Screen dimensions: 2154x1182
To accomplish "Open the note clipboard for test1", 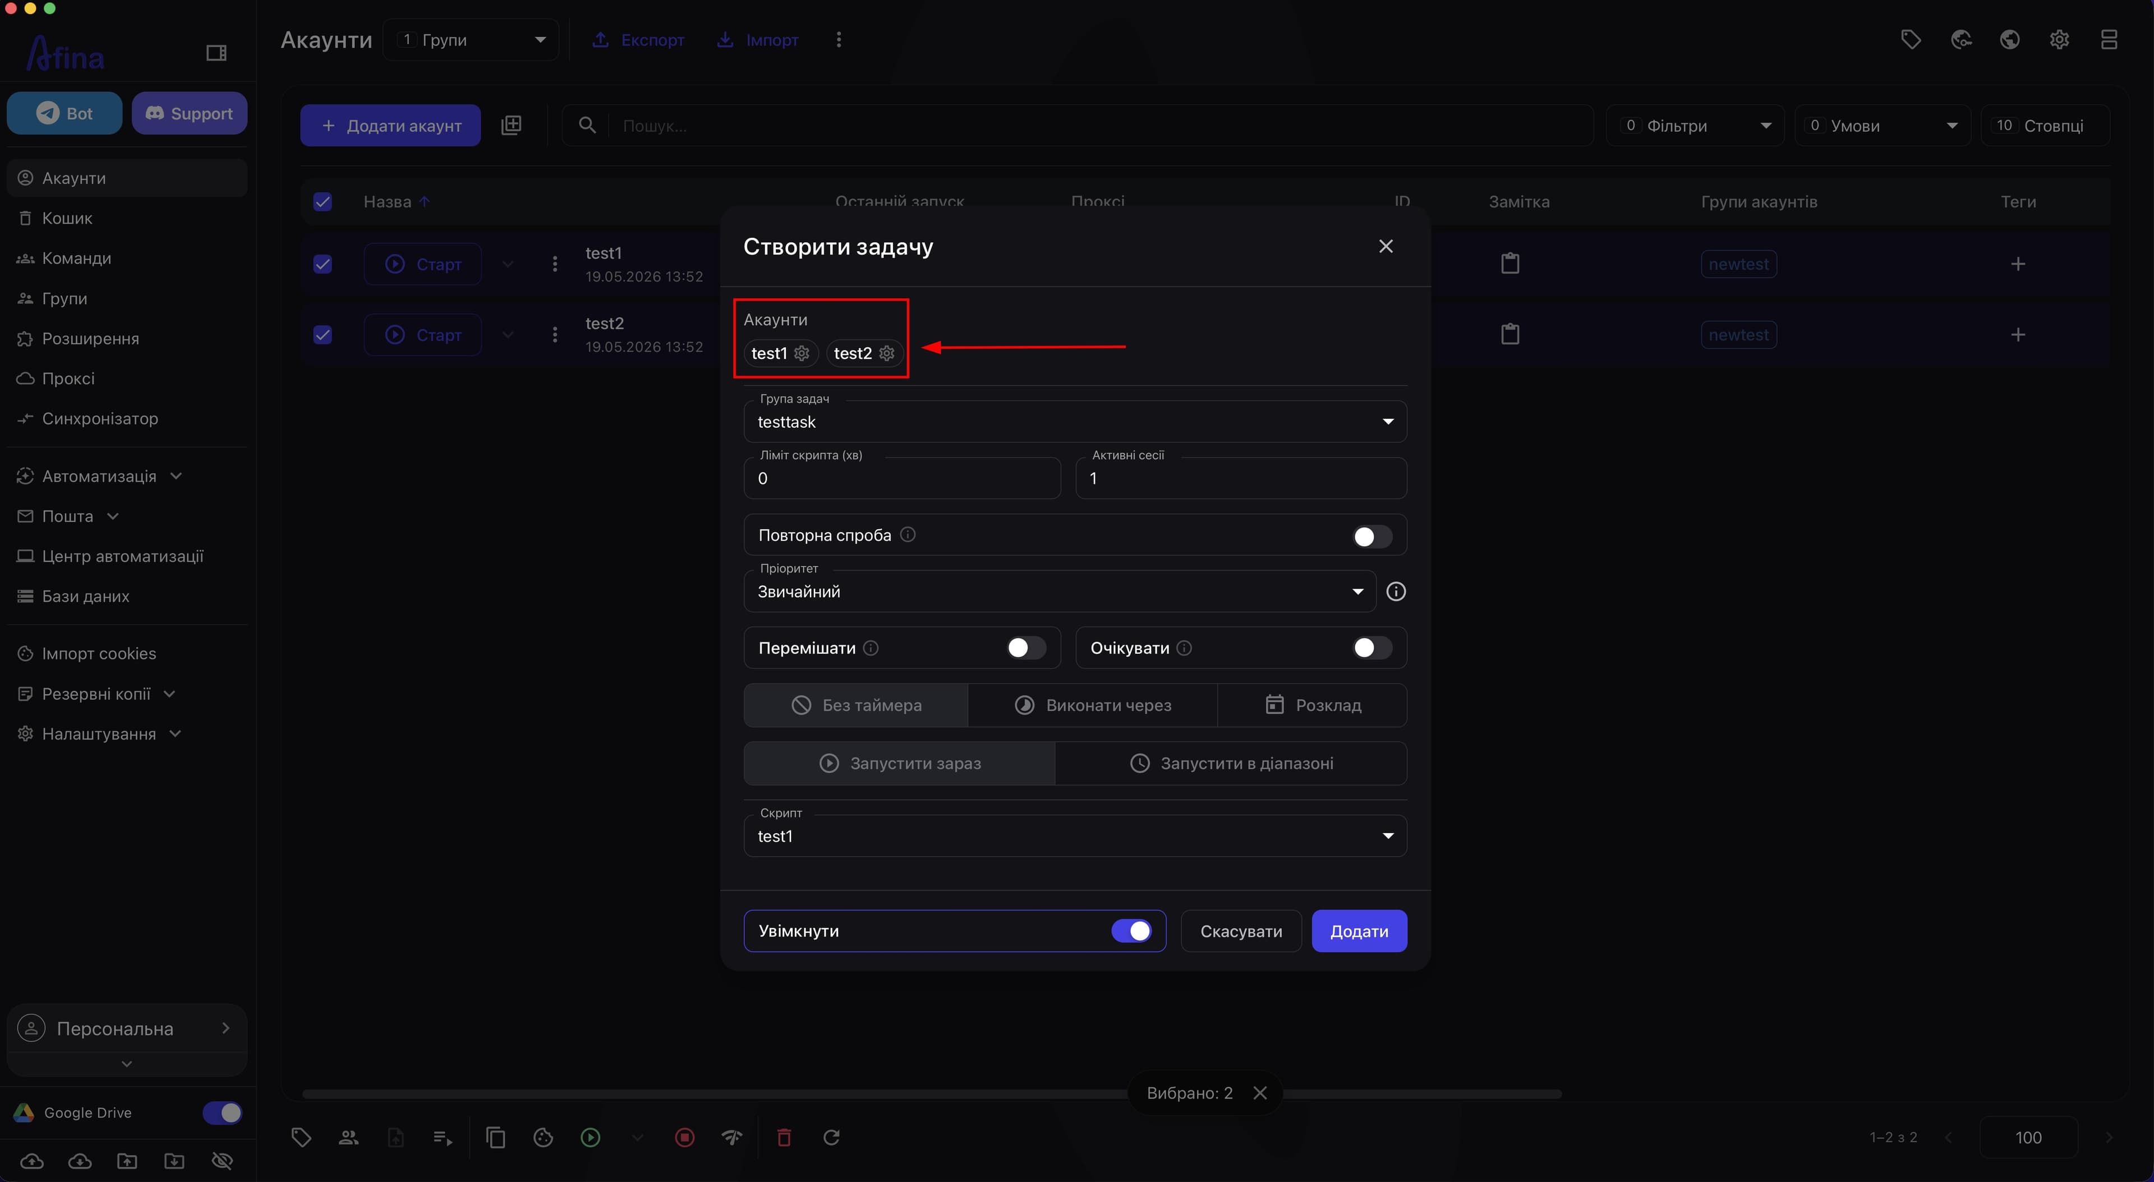I will pos(1510,264).
